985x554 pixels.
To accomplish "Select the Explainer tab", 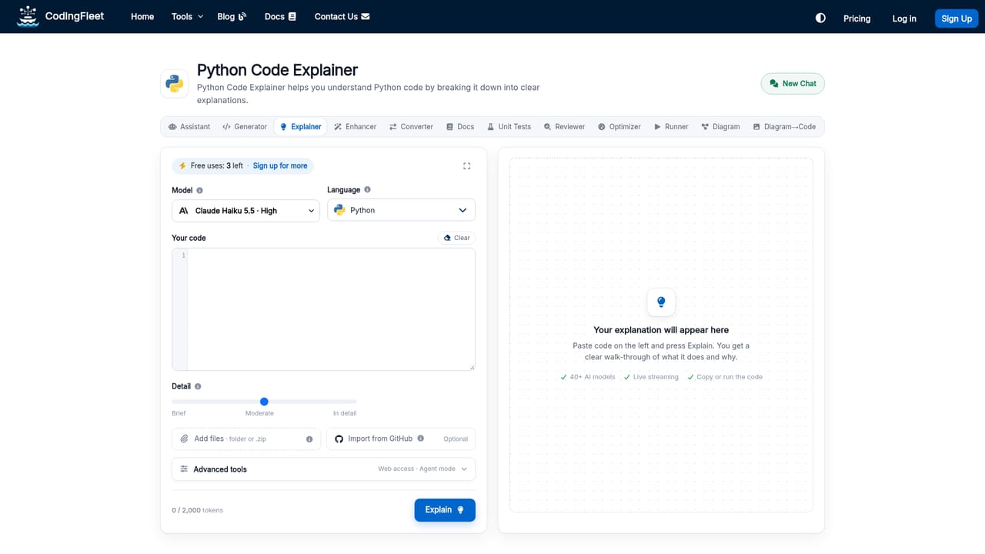I will point(301,127).
